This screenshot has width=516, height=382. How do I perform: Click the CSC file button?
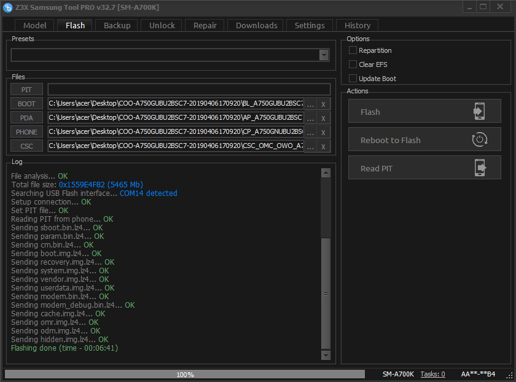[x=26, y=146]
